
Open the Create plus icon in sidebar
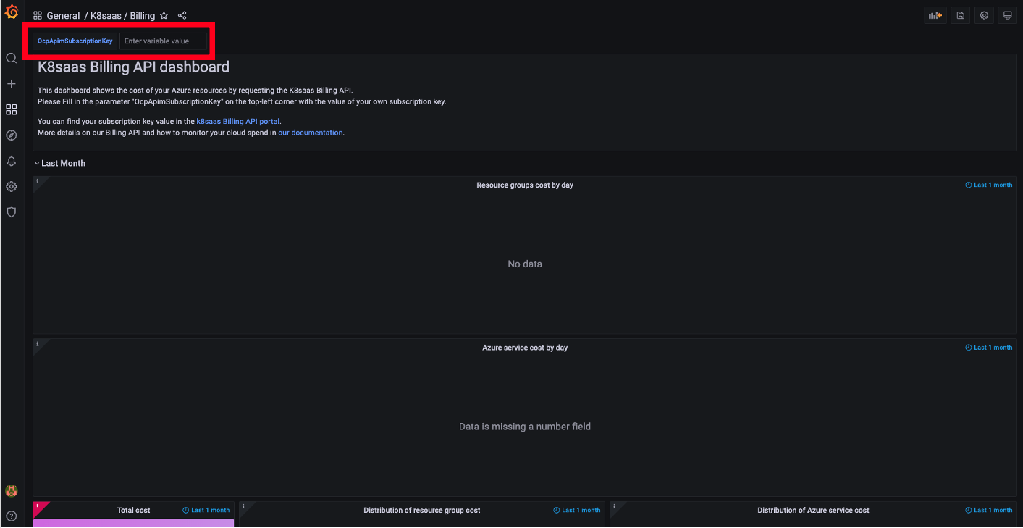point(12,84)
